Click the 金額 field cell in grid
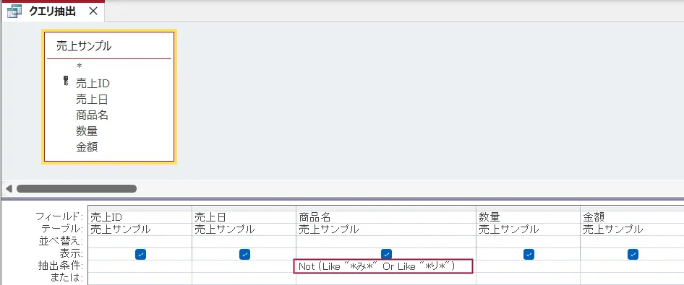The width and height of the screenshot is (684, 285). 632,216
